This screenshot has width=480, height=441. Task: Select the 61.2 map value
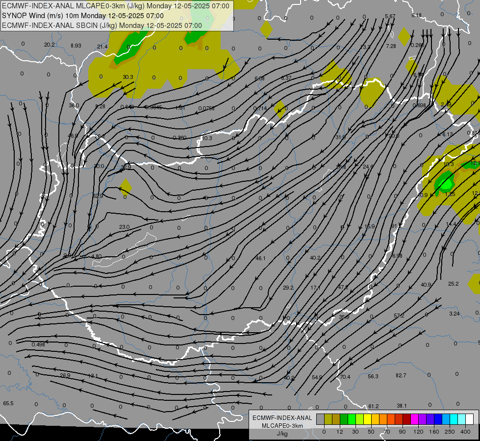pyautogui.click(x=374, y=406)
